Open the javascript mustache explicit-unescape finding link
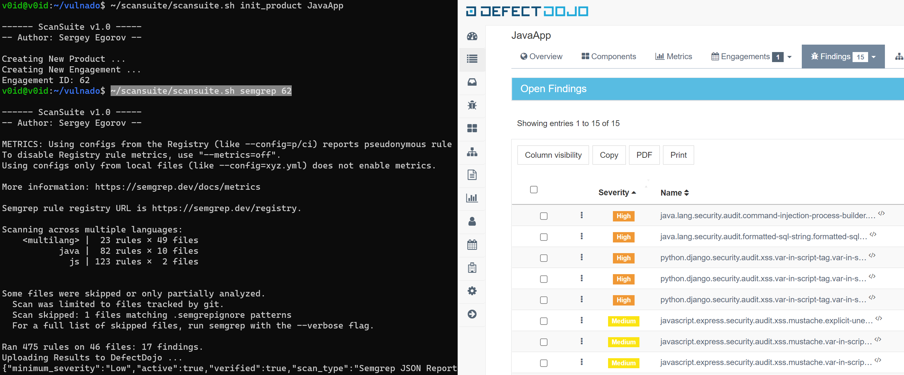The image size is (904, 375). click(766, 321)
